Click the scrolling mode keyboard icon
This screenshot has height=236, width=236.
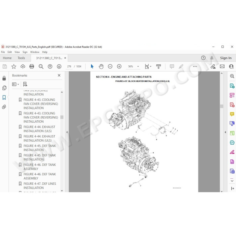(x=158, y=66)
